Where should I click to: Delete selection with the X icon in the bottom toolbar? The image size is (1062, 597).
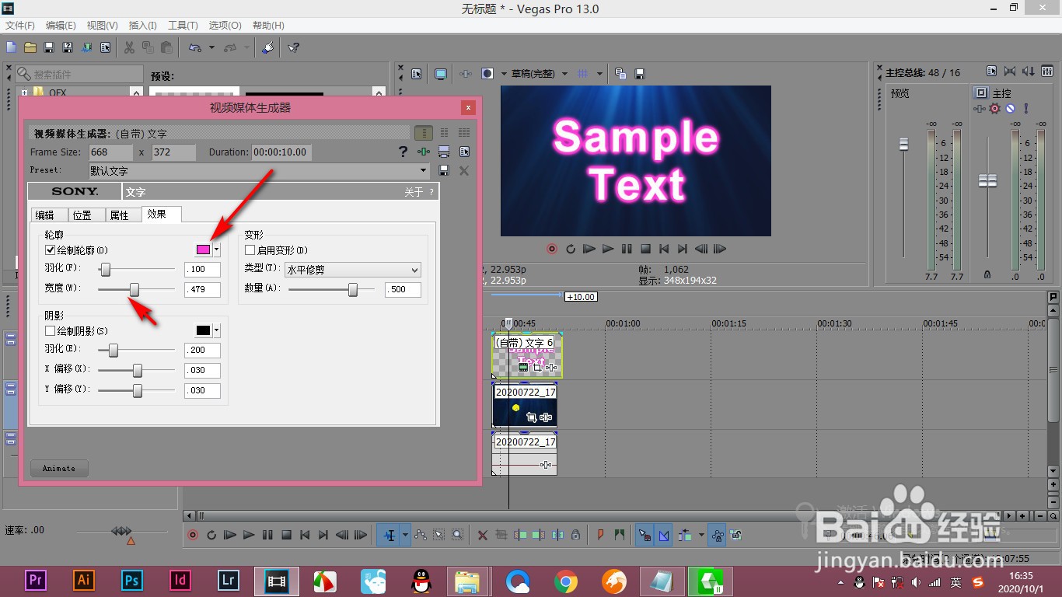pos(482,535)
